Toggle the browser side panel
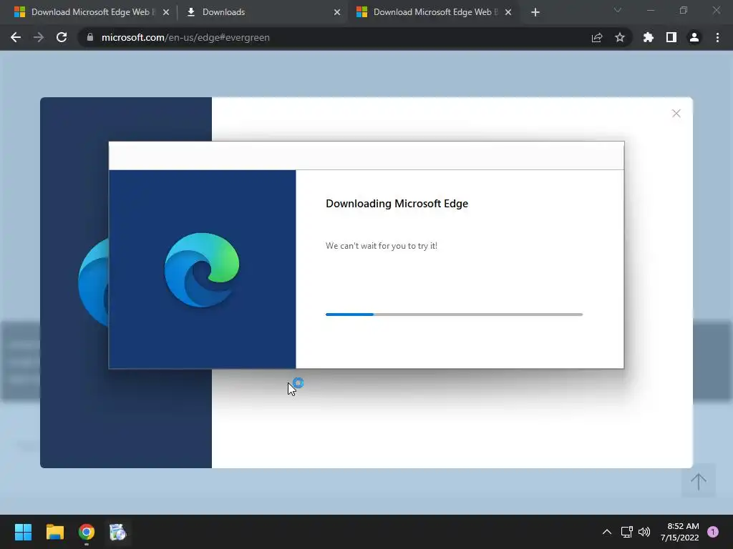Screen dimensions: 733x549 (671, 37)
